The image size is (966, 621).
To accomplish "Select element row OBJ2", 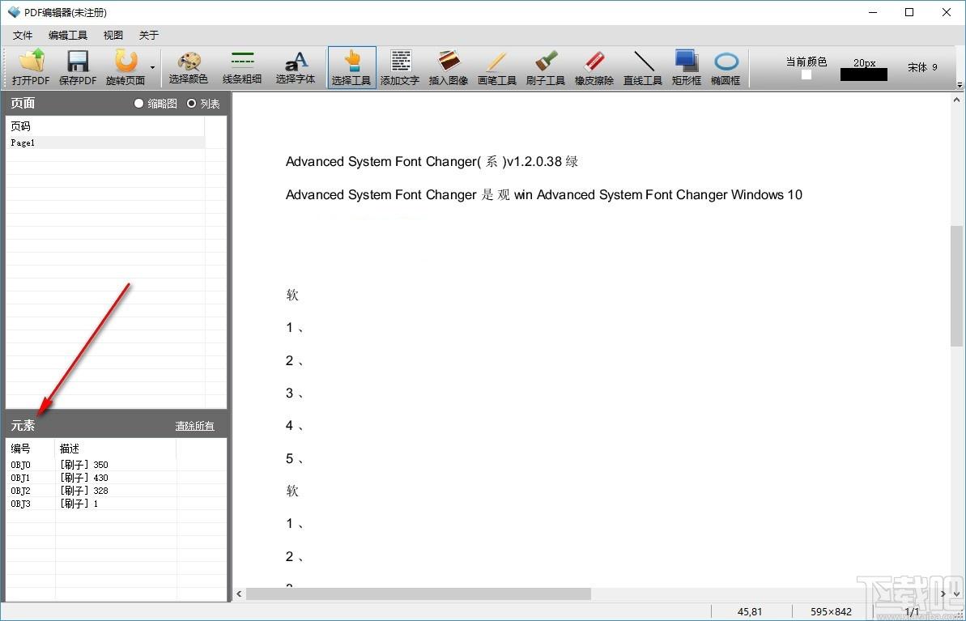I will click(x=117, y=491).
